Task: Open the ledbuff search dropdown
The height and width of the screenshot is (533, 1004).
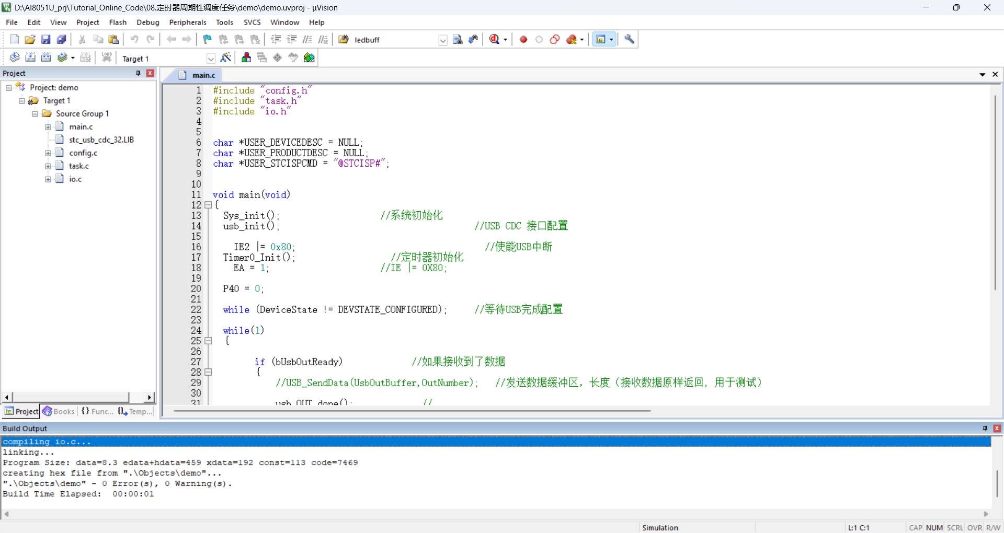Action: point(443,40)
